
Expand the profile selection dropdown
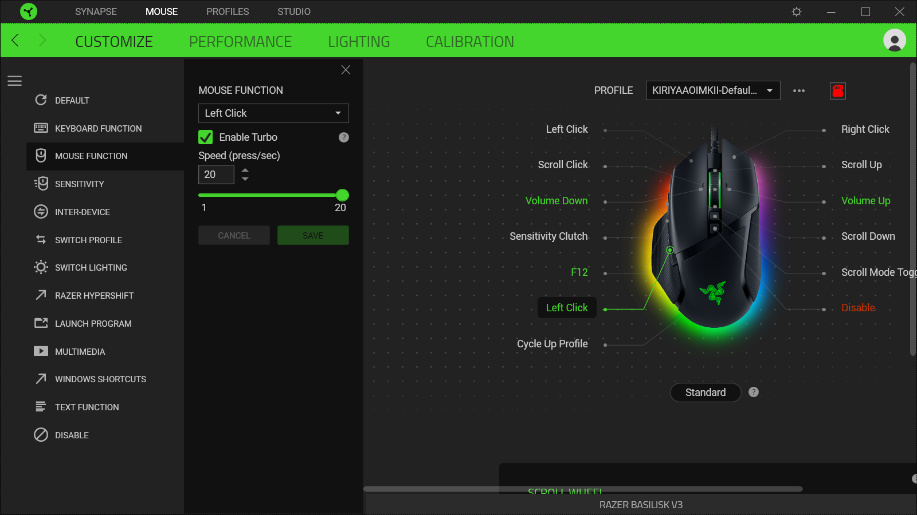[713, 90]
